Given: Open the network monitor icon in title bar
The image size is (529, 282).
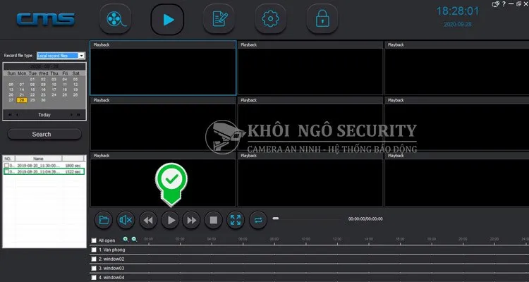Looking at the screenshot, I should 495,4.
